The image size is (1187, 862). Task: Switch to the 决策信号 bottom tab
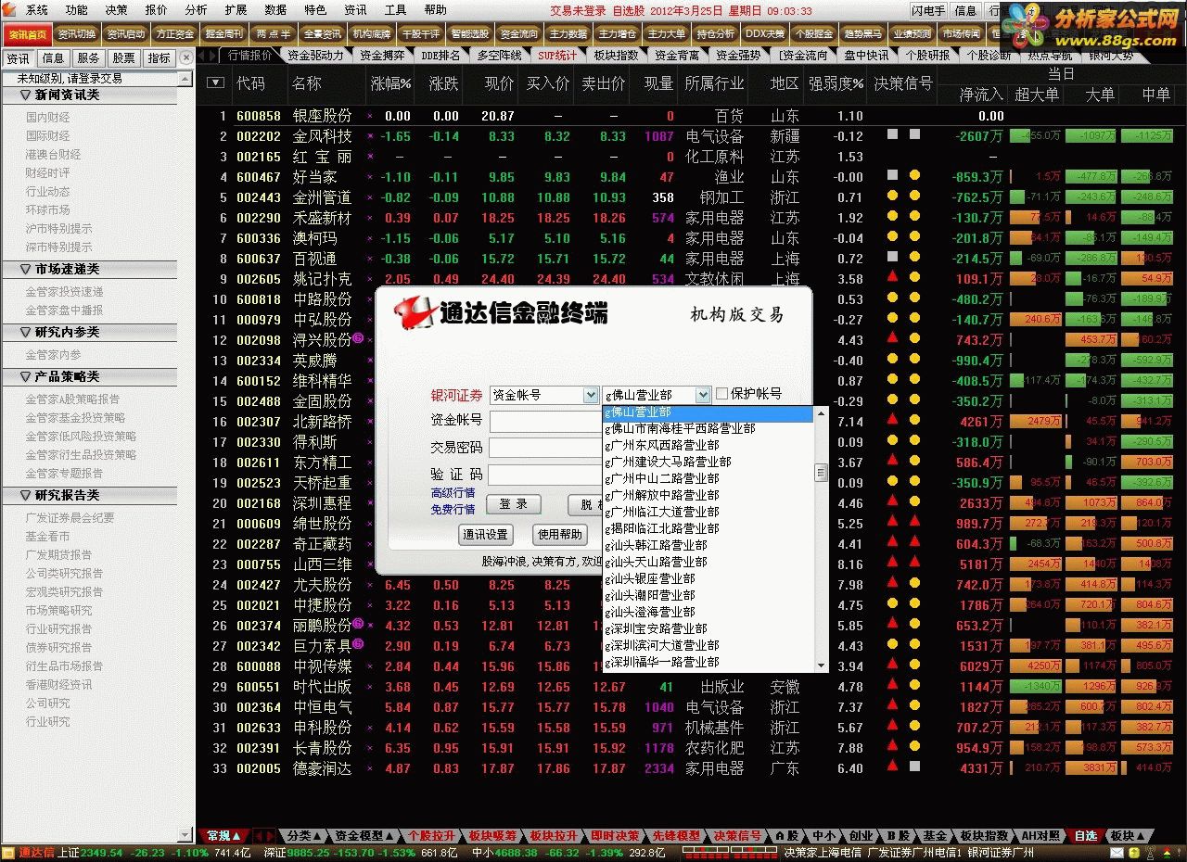tap(737, 835)
